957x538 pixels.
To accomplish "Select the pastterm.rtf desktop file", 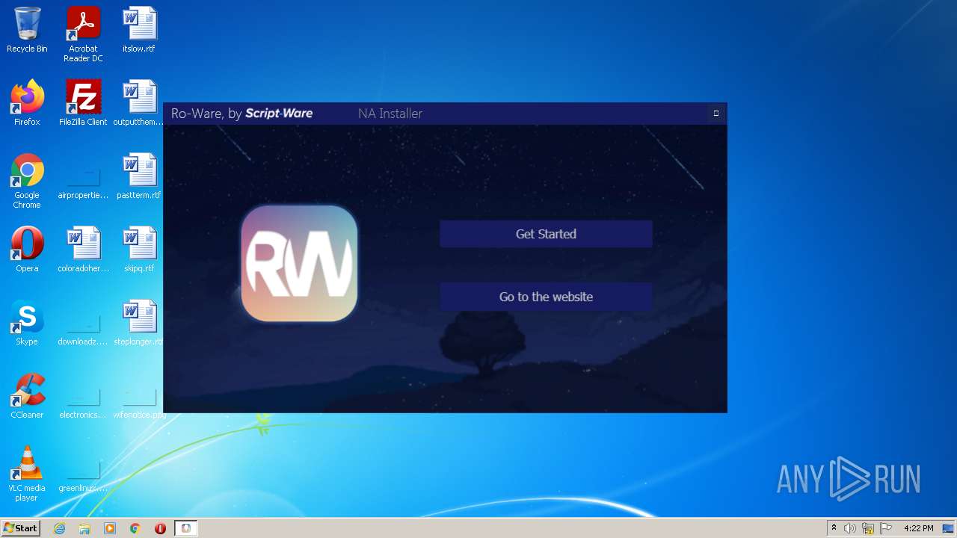I will pyautogui.click(x=139, y=176).
